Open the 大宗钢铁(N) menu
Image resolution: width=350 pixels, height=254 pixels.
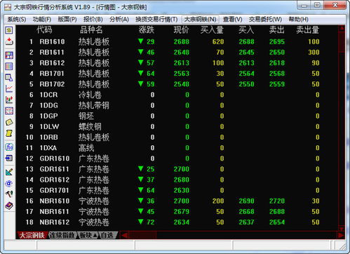(x=200, y=20)
